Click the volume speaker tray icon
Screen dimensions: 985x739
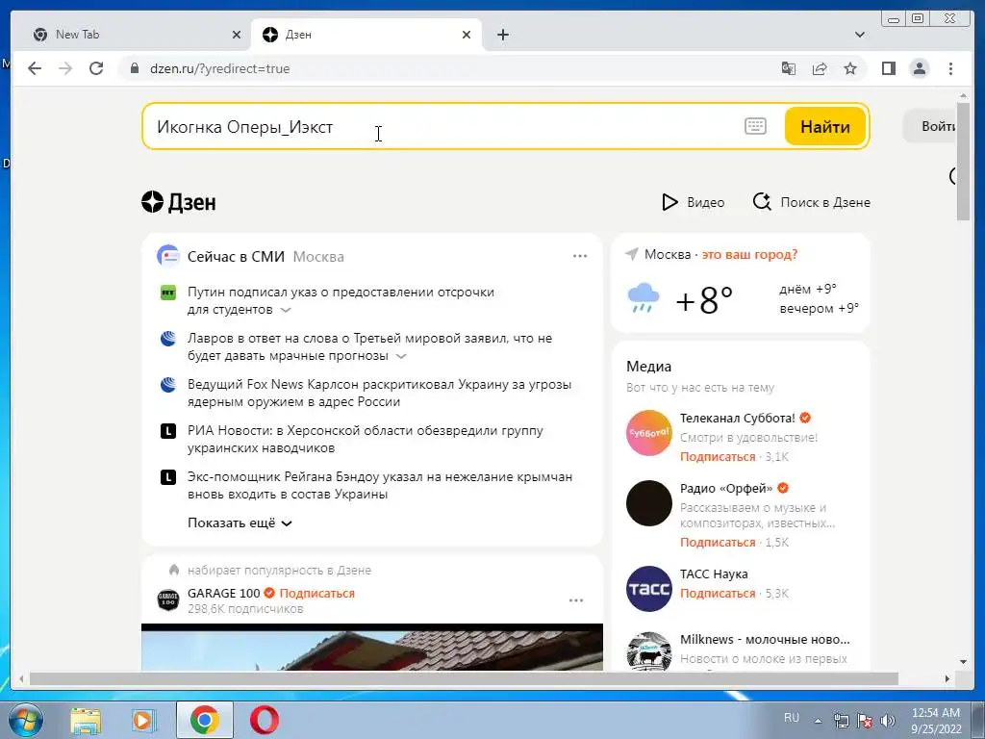coord(888,721)
